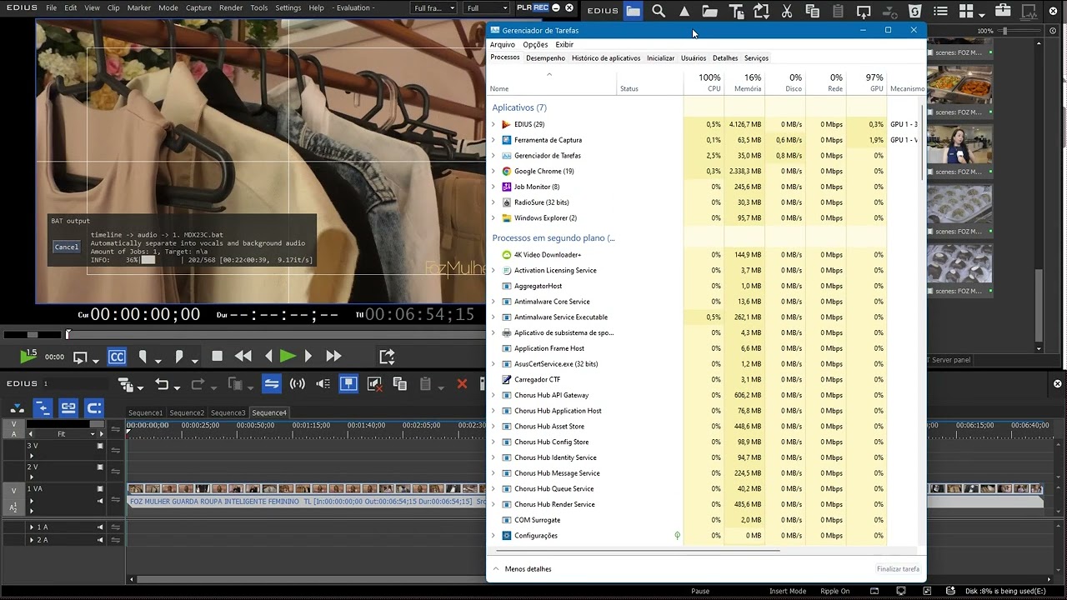Expand the Google Chrome (19) process row
The height and width of the screenshot is (600, 1067).
[x=493, y=171]
